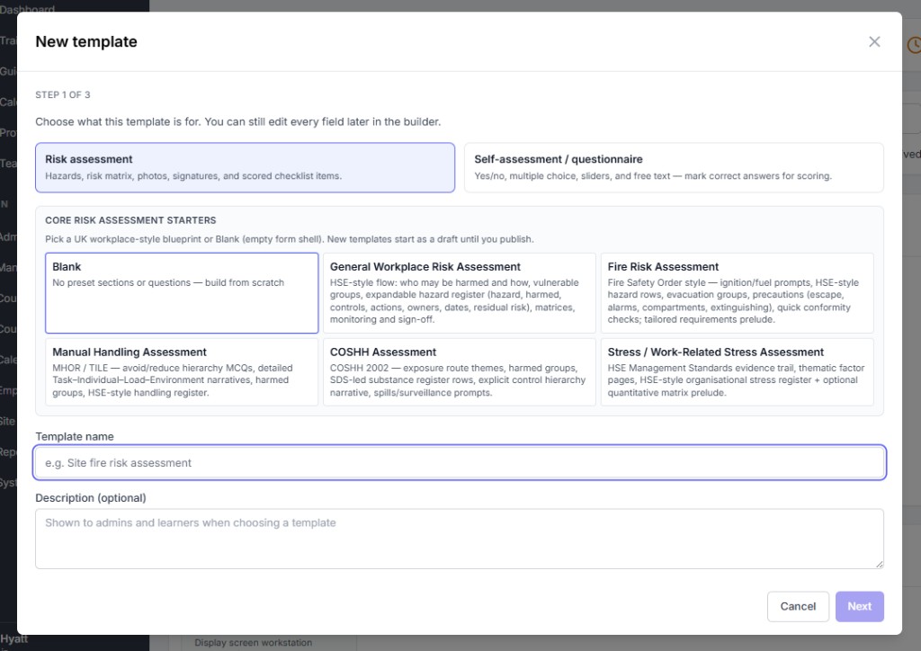The height and width of the screenshot is (651, 921).
Task: Choose Stress / Work-Related Stress Assessment starter
Action: [738, 371]
